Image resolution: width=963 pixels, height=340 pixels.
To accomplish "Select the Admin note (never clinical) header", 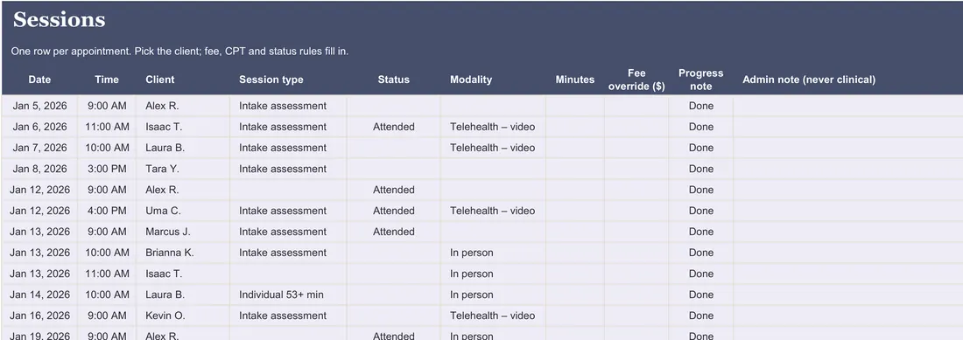I will [809, 80].
